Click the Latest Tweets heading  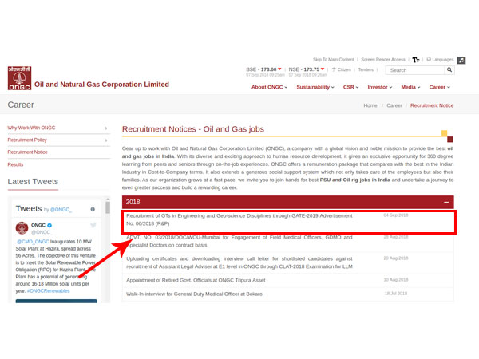[33, 182]
